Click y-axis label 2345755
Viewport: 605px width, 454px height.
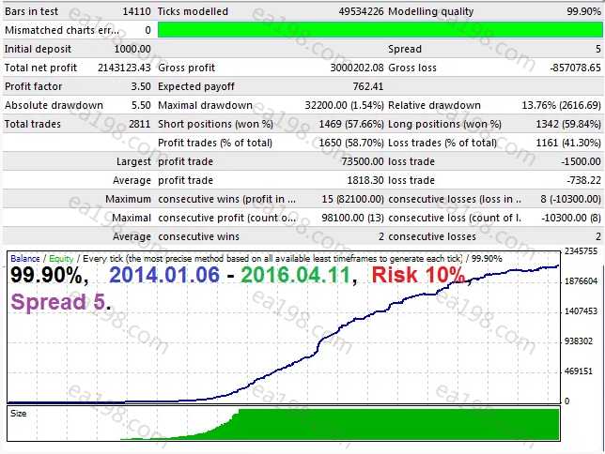pos(582,251)
